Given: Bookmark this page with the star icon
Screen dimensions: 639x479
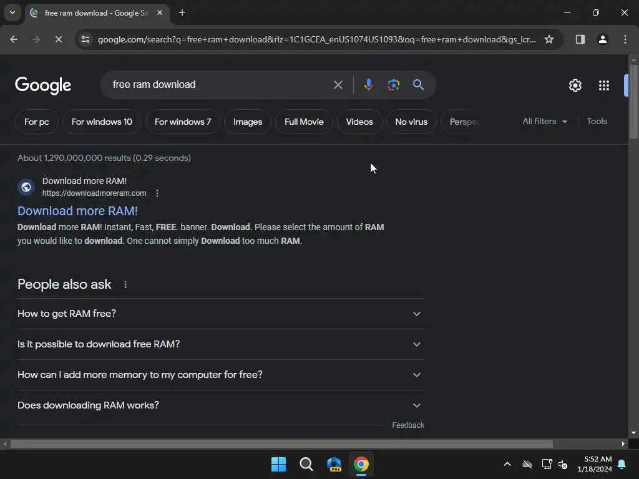Looking at the screenshot, I should pos(549,39).
